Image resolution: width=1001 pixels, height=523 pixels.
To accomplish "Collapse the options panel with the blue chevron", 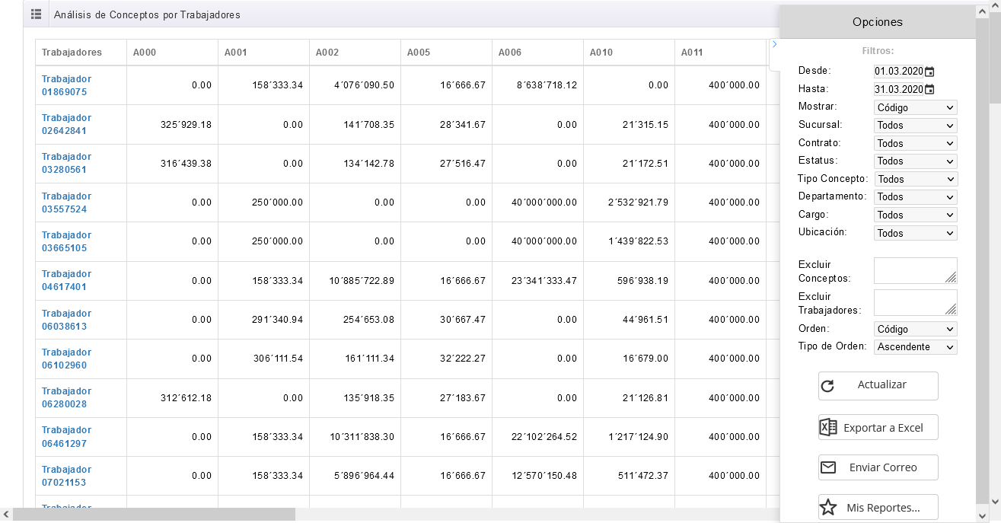I will pos(774,45).
